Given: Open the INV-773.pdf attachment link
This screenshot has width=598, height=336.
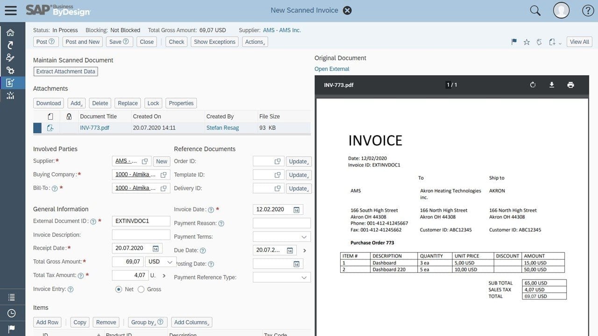Looking at the screenshot, I should pos(94,127).
